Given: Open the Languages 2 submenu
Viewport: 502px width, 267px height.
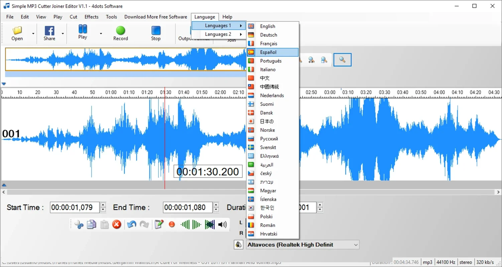Looking at the screenshot, I should [x=219, y=34].
